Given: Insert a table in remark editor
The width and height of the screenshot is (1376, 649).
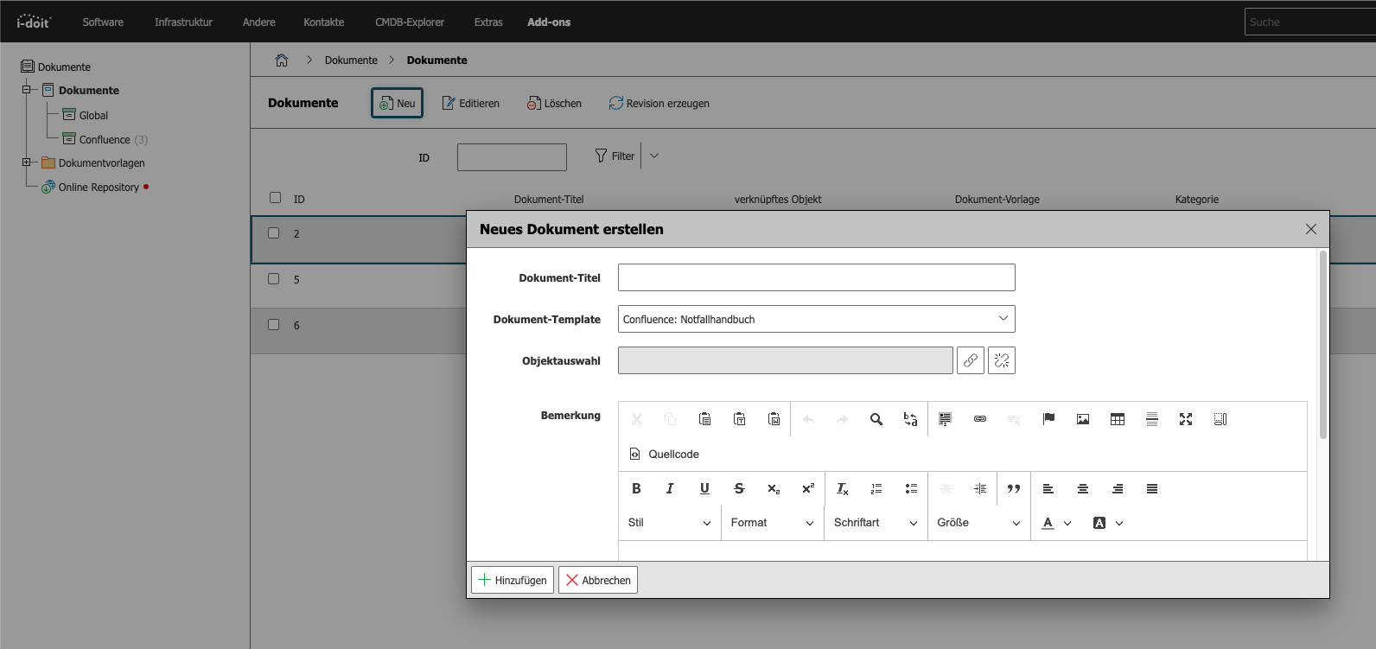Looking at the screenshot, I should click(1117, 419).
